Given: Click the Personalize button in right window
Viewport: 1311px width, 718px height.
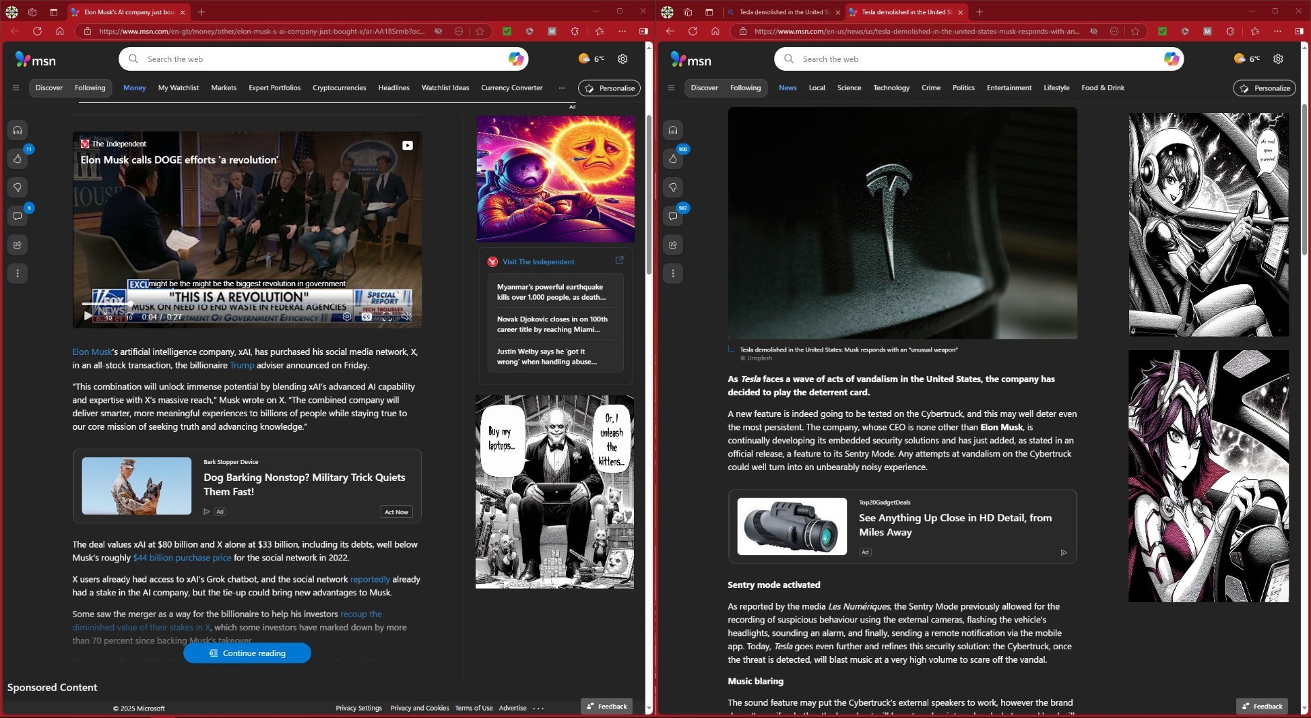Looking at the screenshot, I should (1265, 88).
